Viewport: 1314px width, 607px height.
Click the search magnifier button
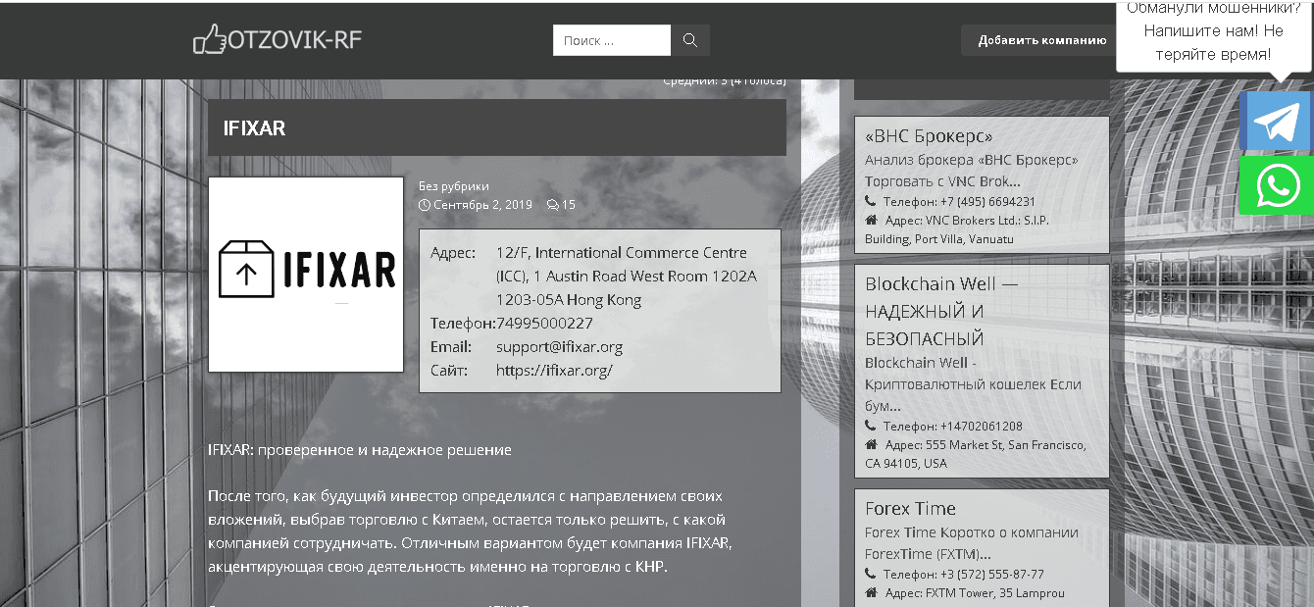click(x=689, y=40)
